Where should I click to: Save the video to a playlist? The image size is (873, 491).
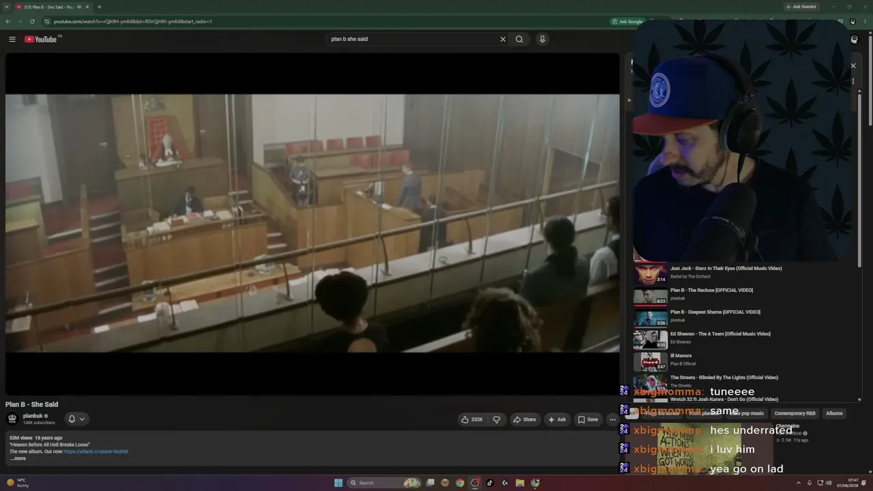[x=588, y=419]
